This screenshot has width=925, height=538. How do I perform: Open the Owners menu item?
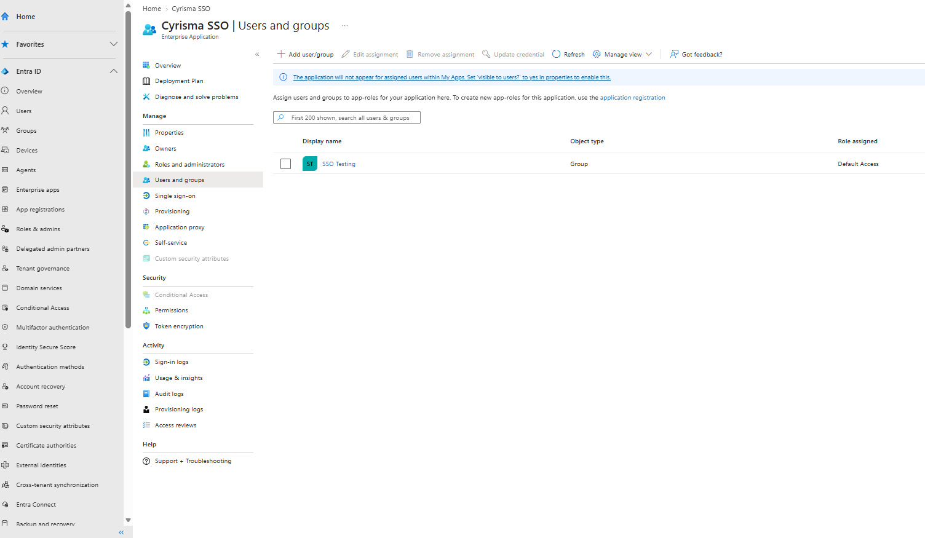(165, 149)
